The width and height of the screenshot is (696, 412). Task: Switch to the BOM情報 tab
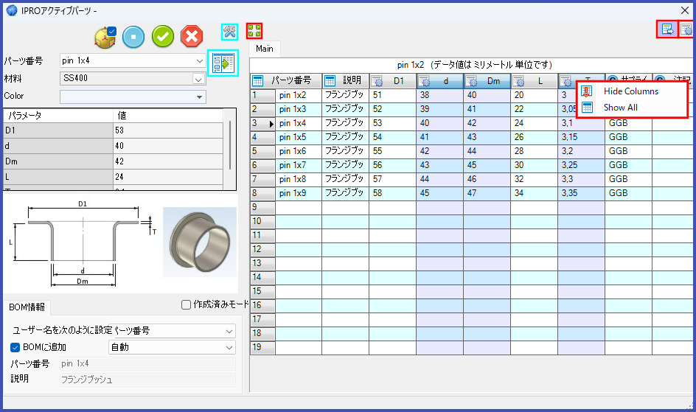(27, 307)
